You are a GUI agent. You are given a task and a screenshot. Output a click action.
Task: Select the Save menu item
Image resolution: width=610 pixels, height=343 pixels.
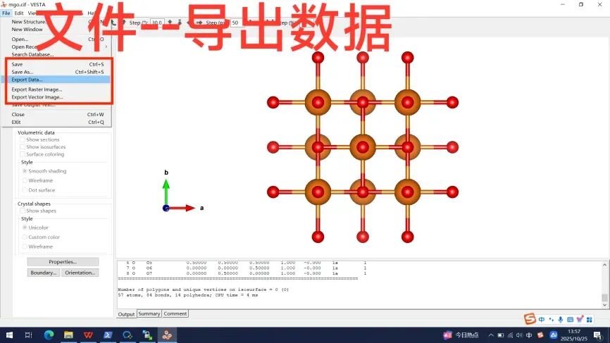pyautogui.click(x=56, y=64)
